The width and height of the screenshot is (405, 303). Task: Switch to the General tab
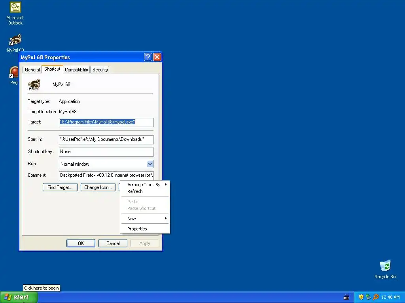point(32,69)
